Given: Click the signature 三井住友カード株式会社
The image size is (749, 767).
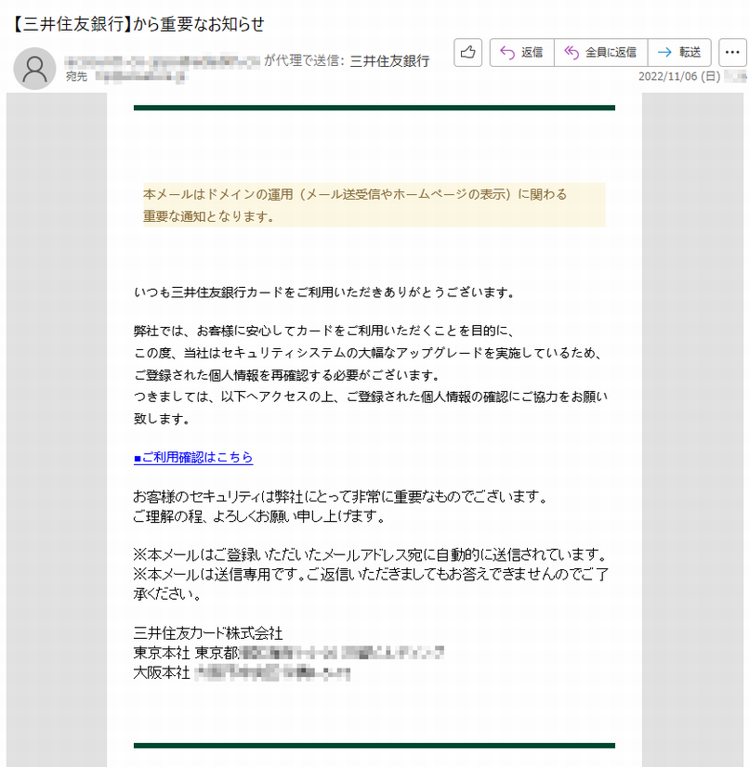Looking at the screenshot, I should (208, 633).
